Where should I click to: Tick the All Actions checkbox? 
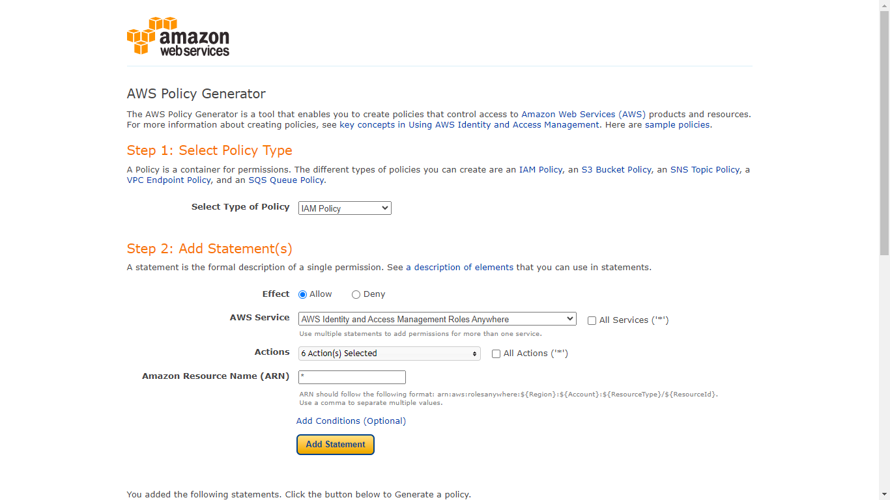(496, 354)
